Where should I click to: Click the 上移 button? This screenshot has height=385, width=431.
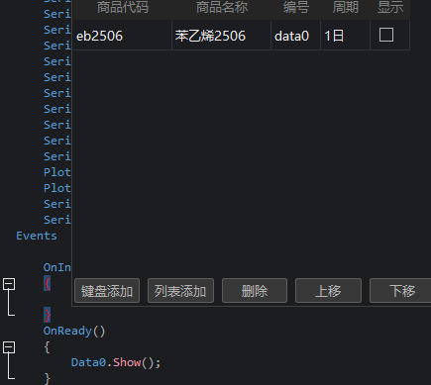pos(328,291)
